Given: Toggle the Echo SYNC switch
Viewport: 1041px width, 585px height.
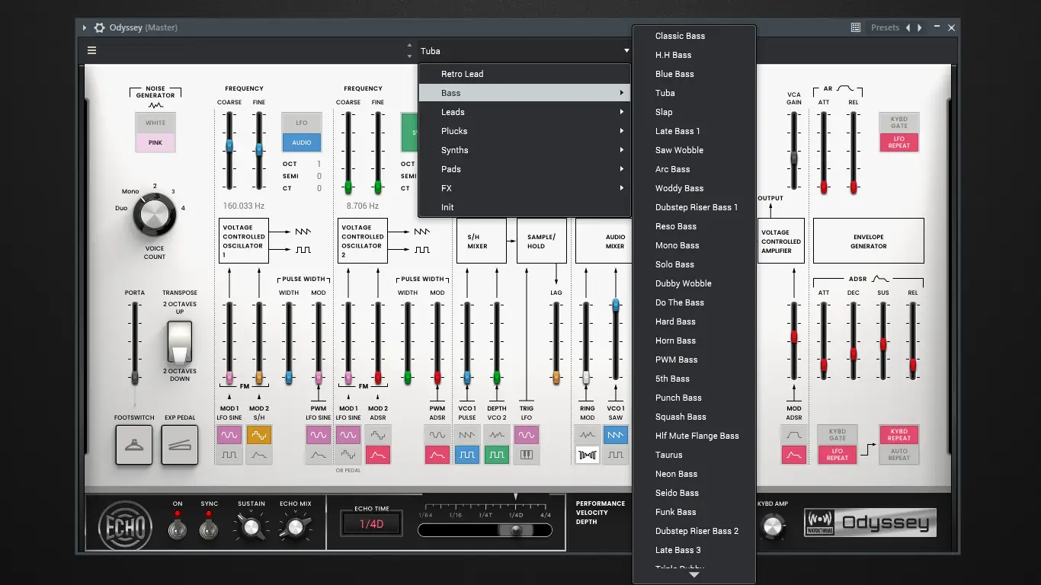Looking at the screenshot, I should click(209, 528).
